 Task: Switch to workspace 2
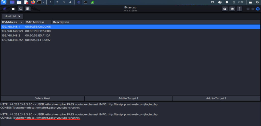(x=57, y=2)
